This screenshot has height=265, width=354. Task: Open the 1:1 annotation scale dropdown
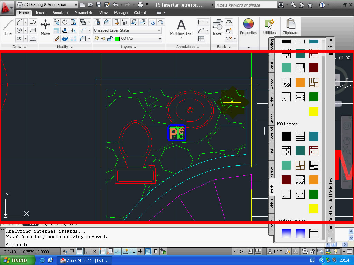[x=276, y=251]
